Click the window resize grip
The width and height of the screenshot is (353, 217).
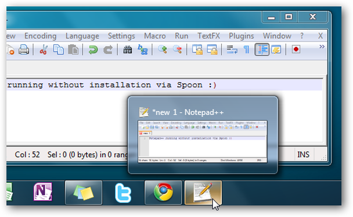[x=324, y=157]
